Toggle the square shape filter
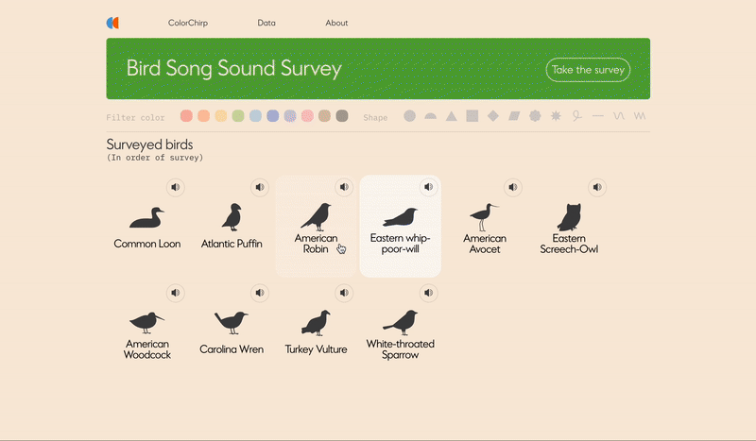 472,116
